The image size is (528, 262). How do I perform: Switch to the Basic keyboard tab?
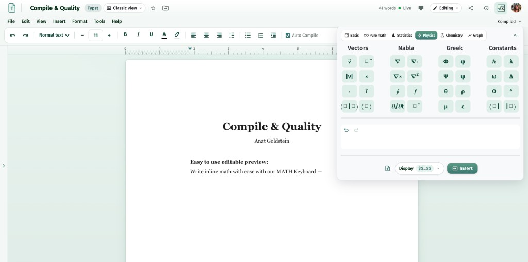click(352, 36)
